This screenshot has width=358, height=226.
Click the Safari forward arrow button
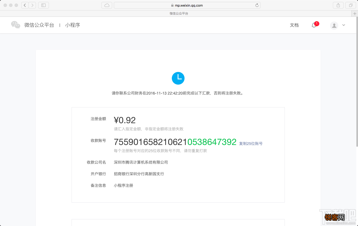point(32,5)
